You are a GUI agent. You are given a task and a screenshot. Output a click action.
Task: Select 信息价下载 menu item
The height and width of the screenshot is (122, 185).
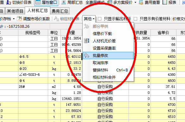click(108, 34)
